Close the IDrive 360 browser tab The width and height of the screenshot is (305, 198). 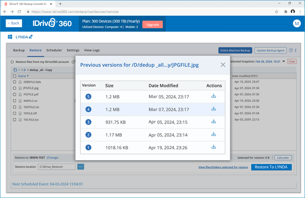pos(51,4)
